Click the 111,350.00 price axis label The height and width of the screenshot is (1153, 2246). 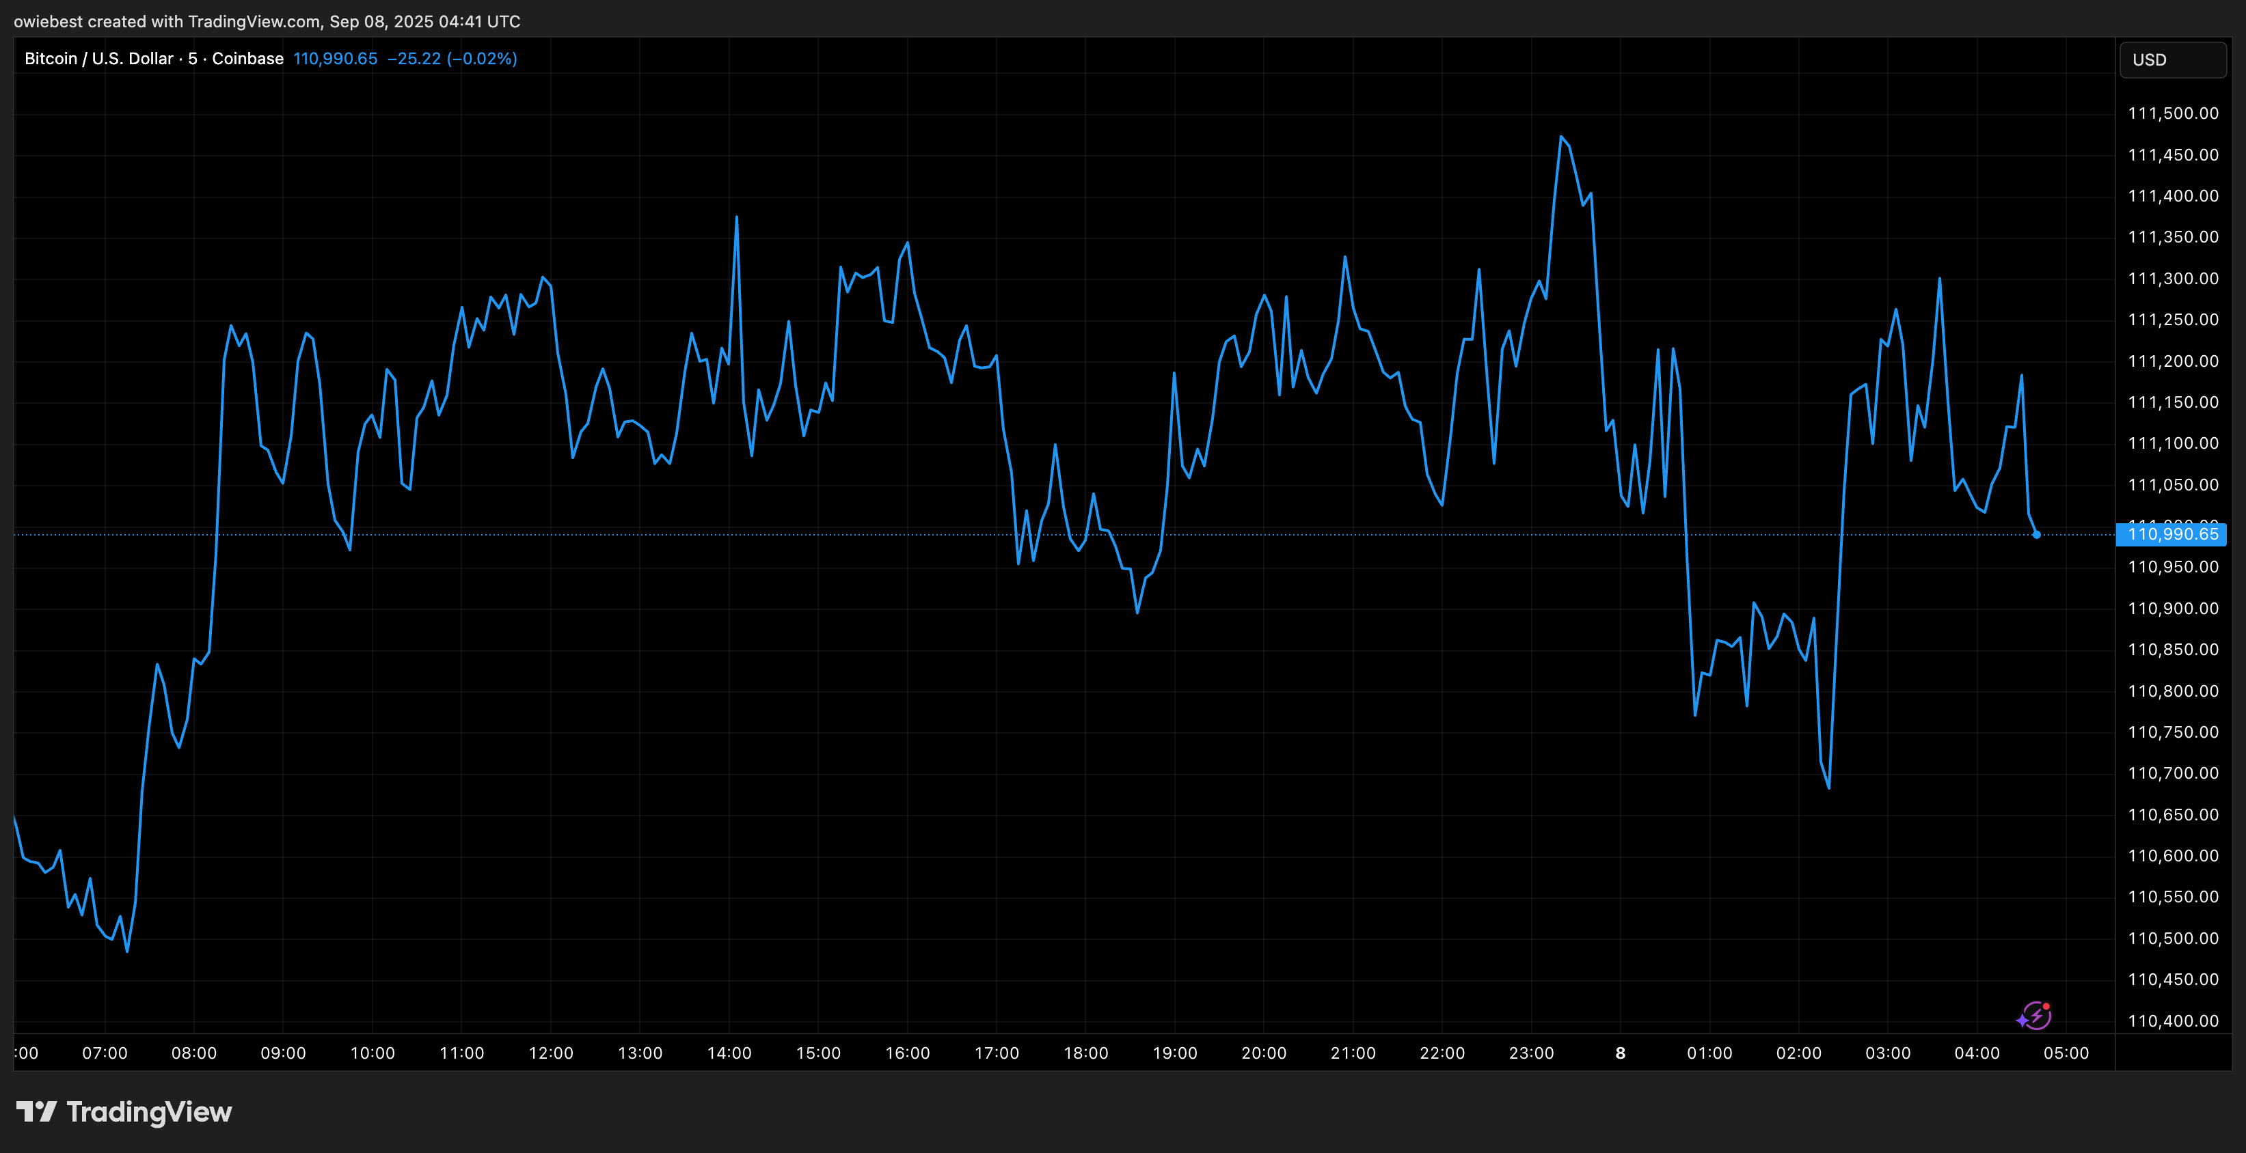coord(2173,237)
